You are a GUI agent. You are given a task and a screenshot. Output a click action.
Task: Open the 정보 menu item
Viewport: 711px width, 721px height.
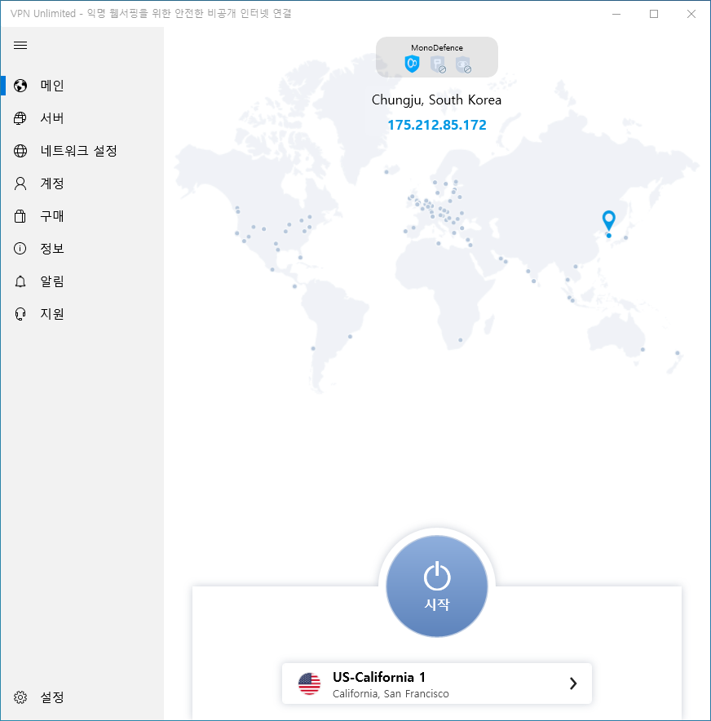coord(82,249)
